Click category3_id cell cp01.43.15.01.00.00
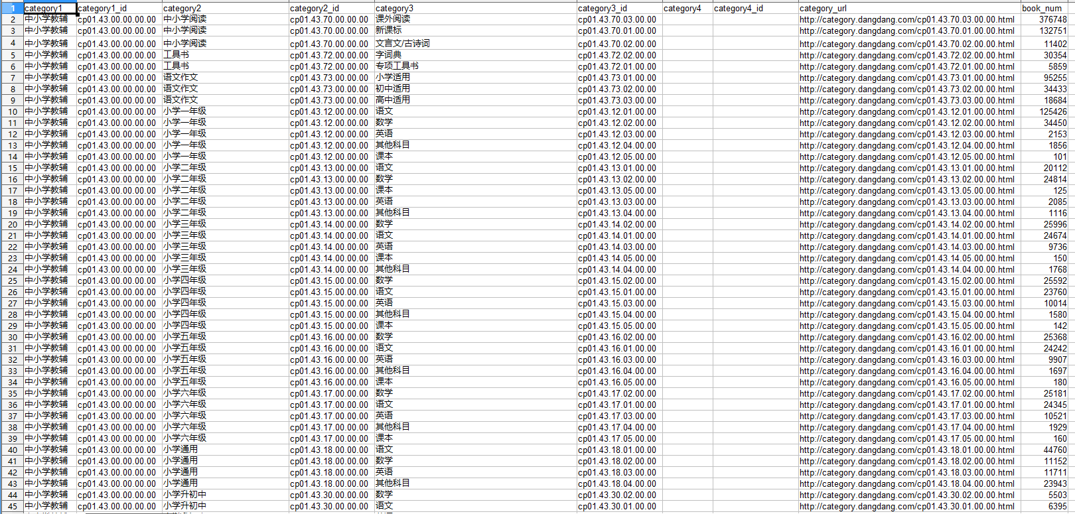1075x514 pixels. (x=620, y=292)
